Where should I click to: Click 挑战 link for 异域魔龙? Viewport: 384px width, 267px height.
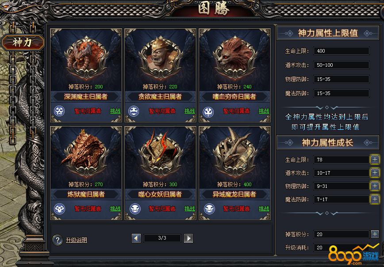pos(264,209)
